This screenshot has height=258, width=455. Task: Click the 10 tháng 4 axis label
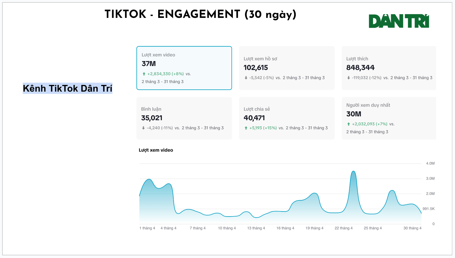click(227, 228)
